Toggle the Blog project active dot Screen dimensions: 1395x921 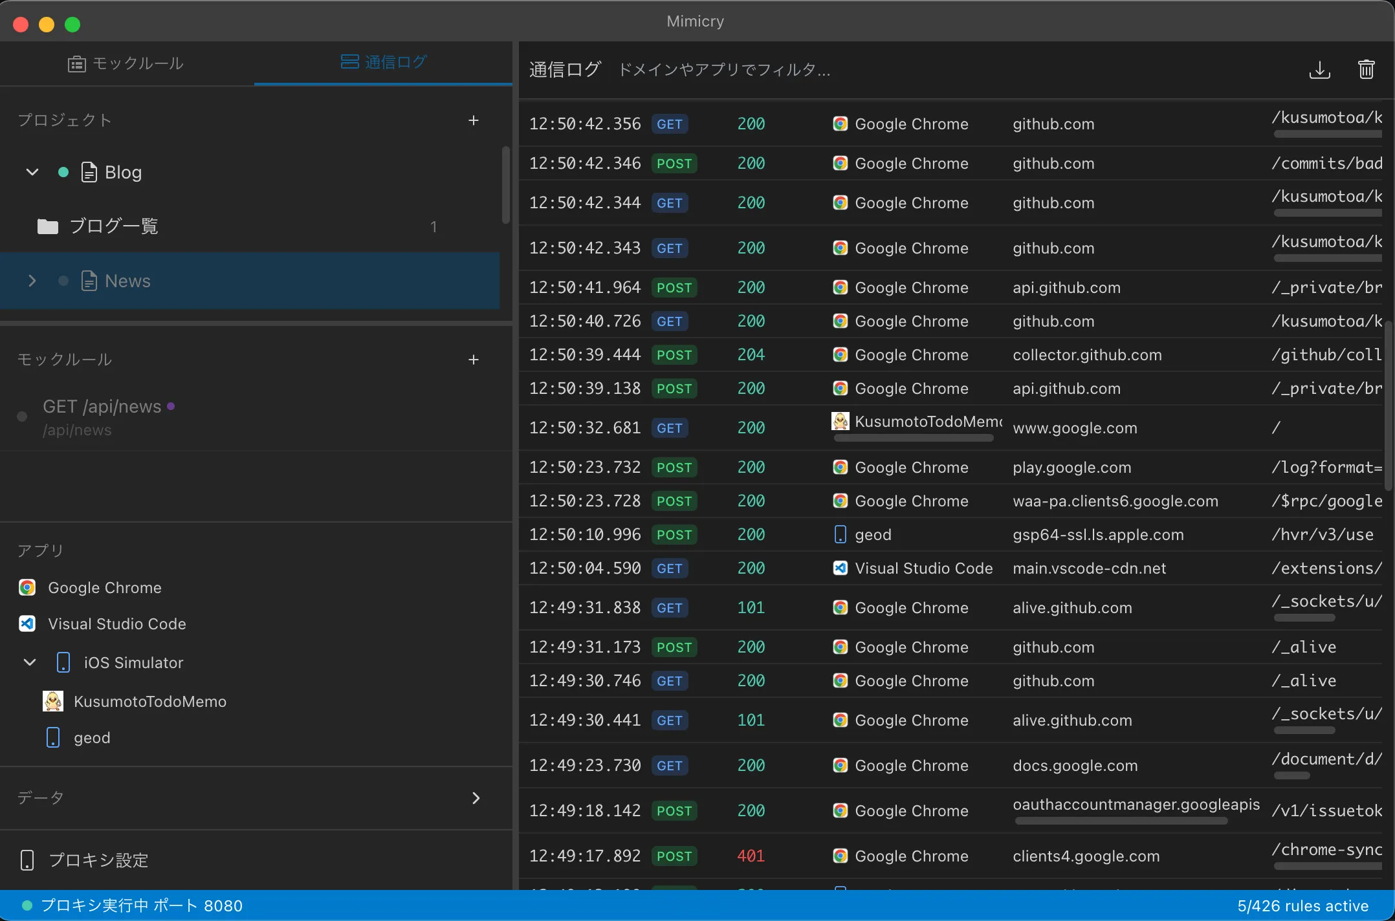pos(63,172)
